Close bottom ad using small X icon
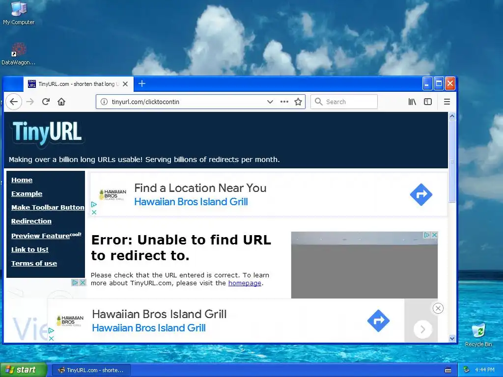 [x=51, y=338]
